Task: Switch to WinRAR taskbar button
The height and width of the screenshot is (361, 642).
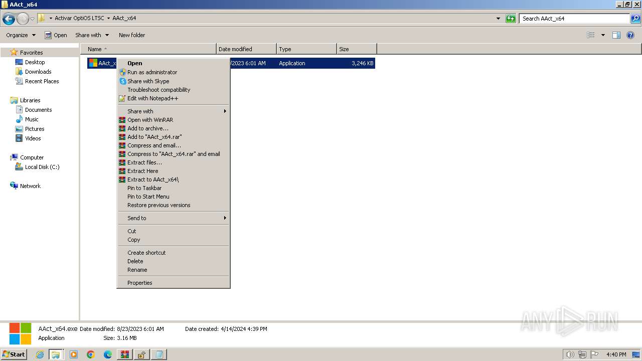Action: pos(125,354)
